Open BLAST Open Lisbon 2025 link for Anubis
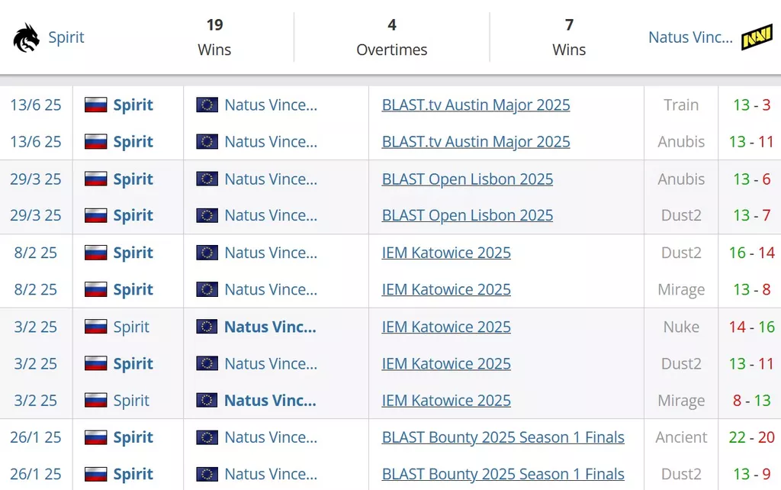This screenshot has height=490, width=781. (x=468, y=179)
